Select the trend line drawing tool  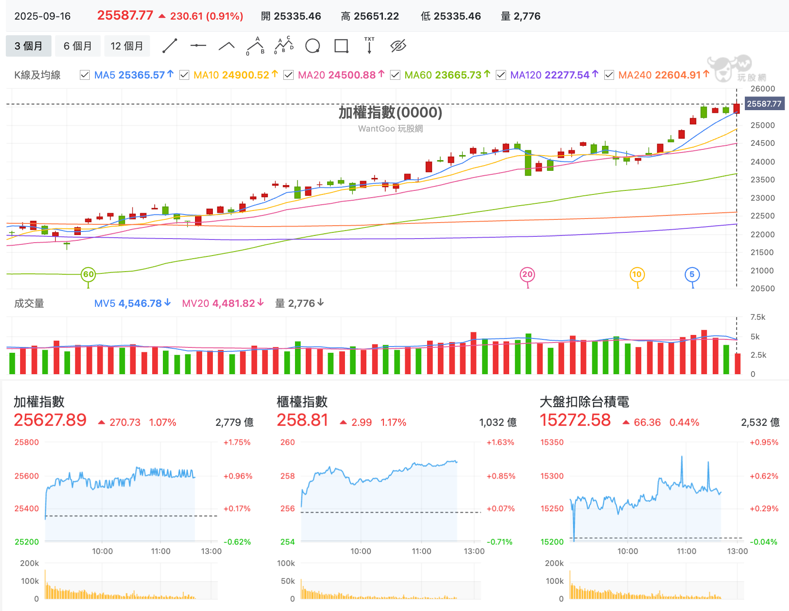[170, 46]
